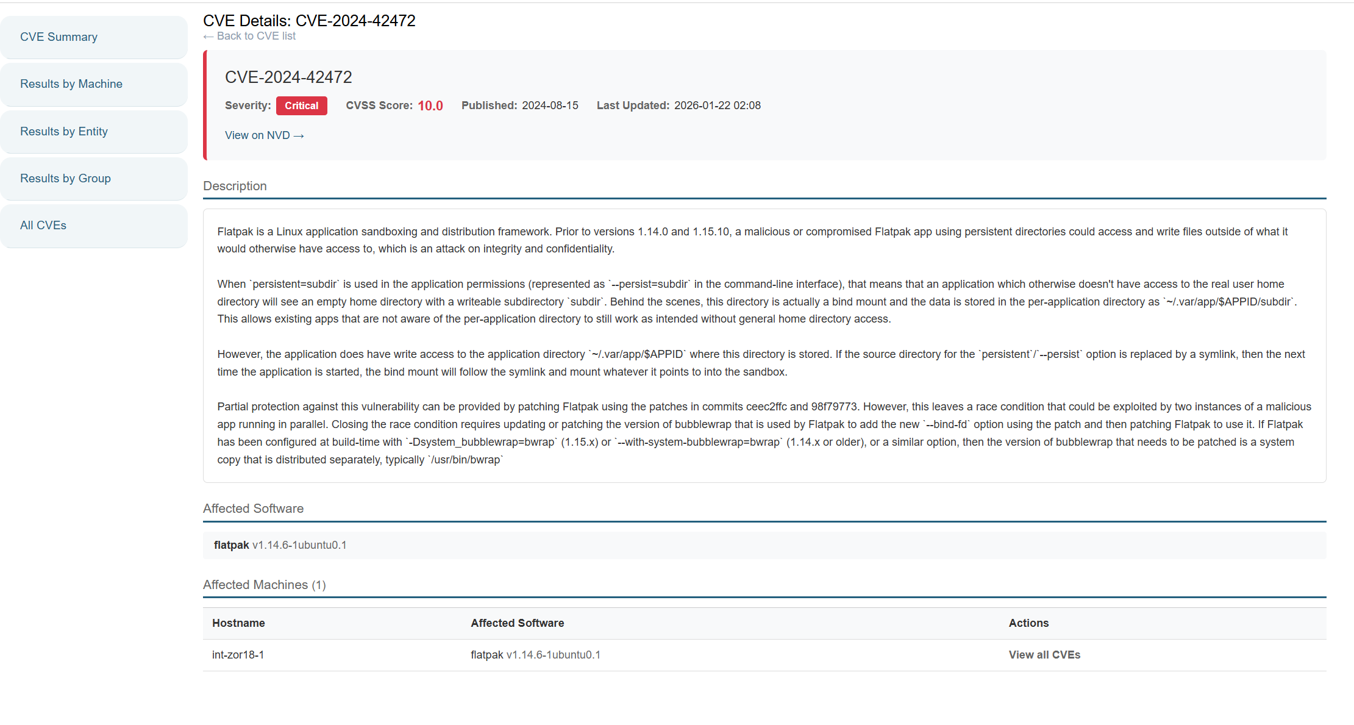The height and width of the screenshot is (725, 1354).
Task: Open Results by Group page
Action: click(x=65, y=179)
